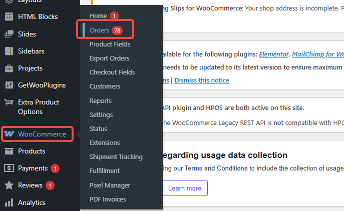Select Checkout Fields submenu item
344x211 pixels.
[112, 72]
